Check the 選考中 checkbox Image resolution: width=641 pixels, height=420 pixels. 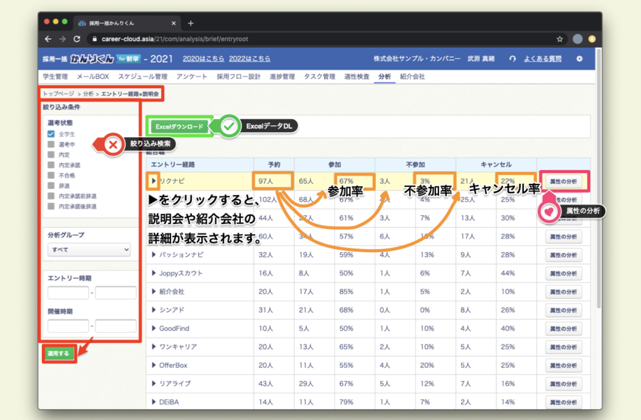51,145
